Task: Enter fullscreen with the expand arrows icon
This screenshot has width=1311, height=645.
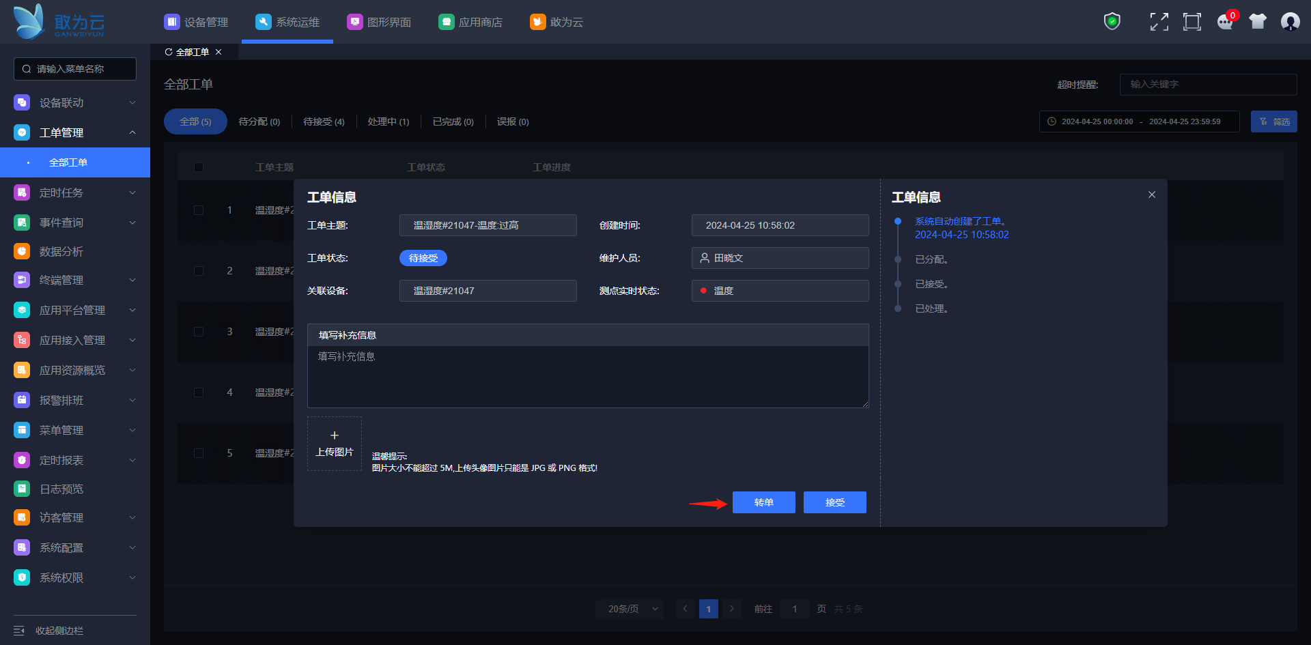Action: pyautogui.click(x=1159, y=22)
